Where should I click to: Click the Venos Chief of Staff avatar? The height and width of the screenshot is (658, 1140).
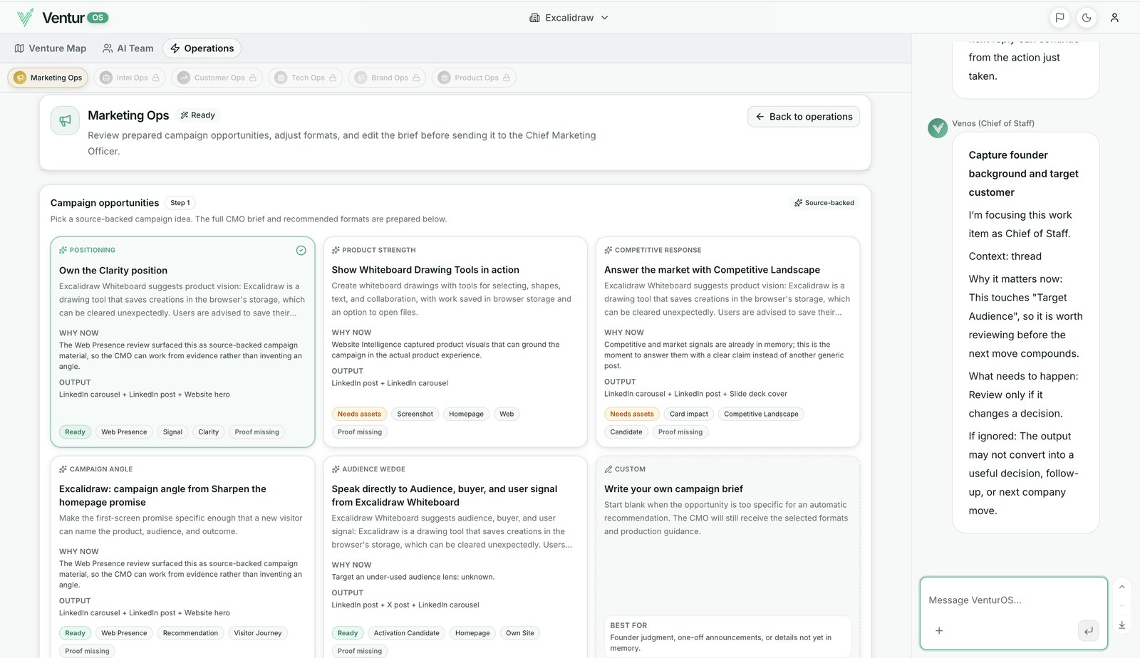[938, 128]
